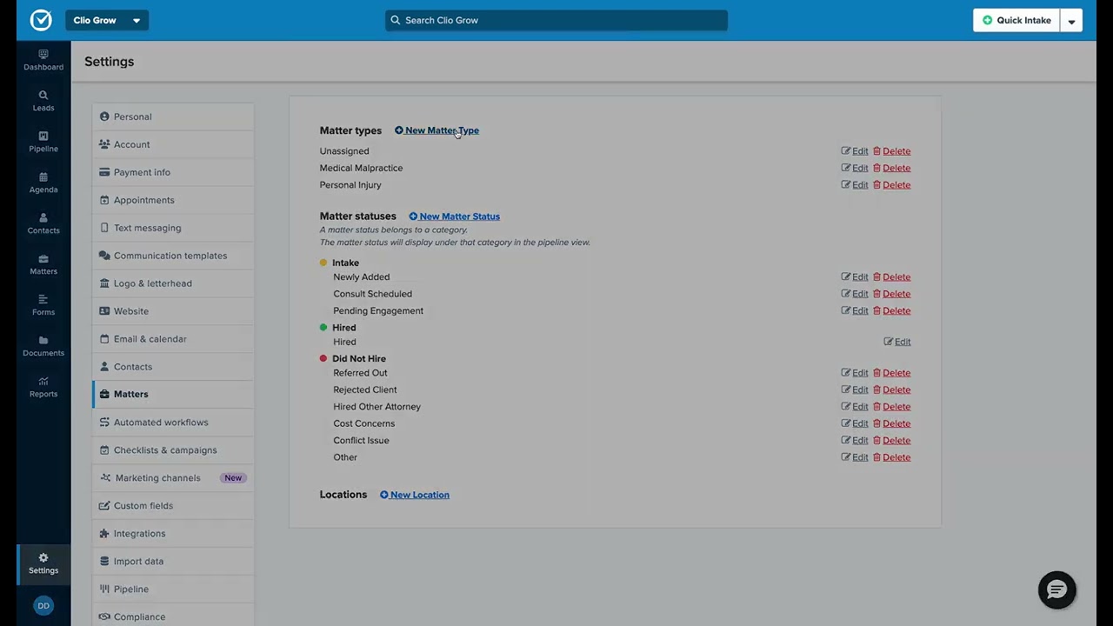
Task: Edit the Conflict Issue status
Action: pos(855,440)
